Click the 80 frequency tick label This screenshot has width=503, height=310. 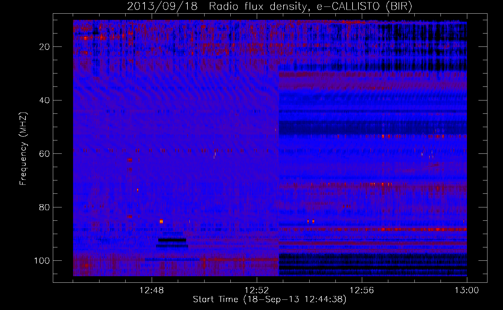(44, 207)
